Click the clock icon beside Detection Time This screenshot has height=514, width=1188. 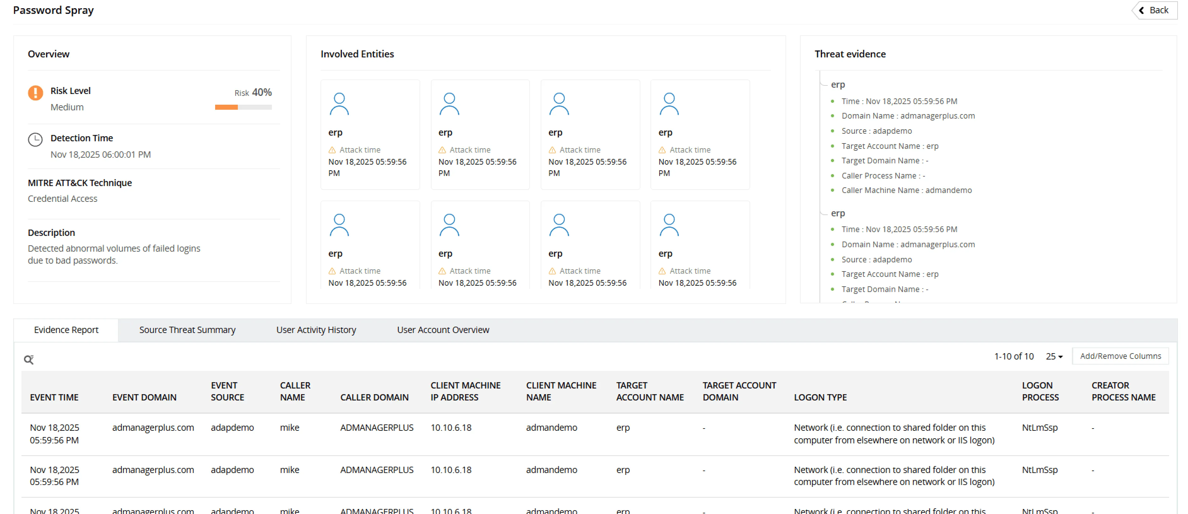click(36, 139)
